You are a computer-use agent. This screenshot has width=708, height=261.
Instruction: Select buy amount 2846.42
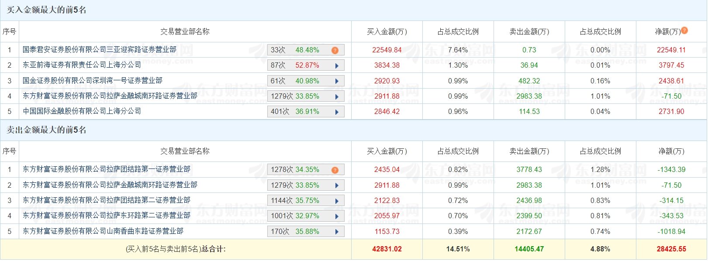tap(387, 111)
